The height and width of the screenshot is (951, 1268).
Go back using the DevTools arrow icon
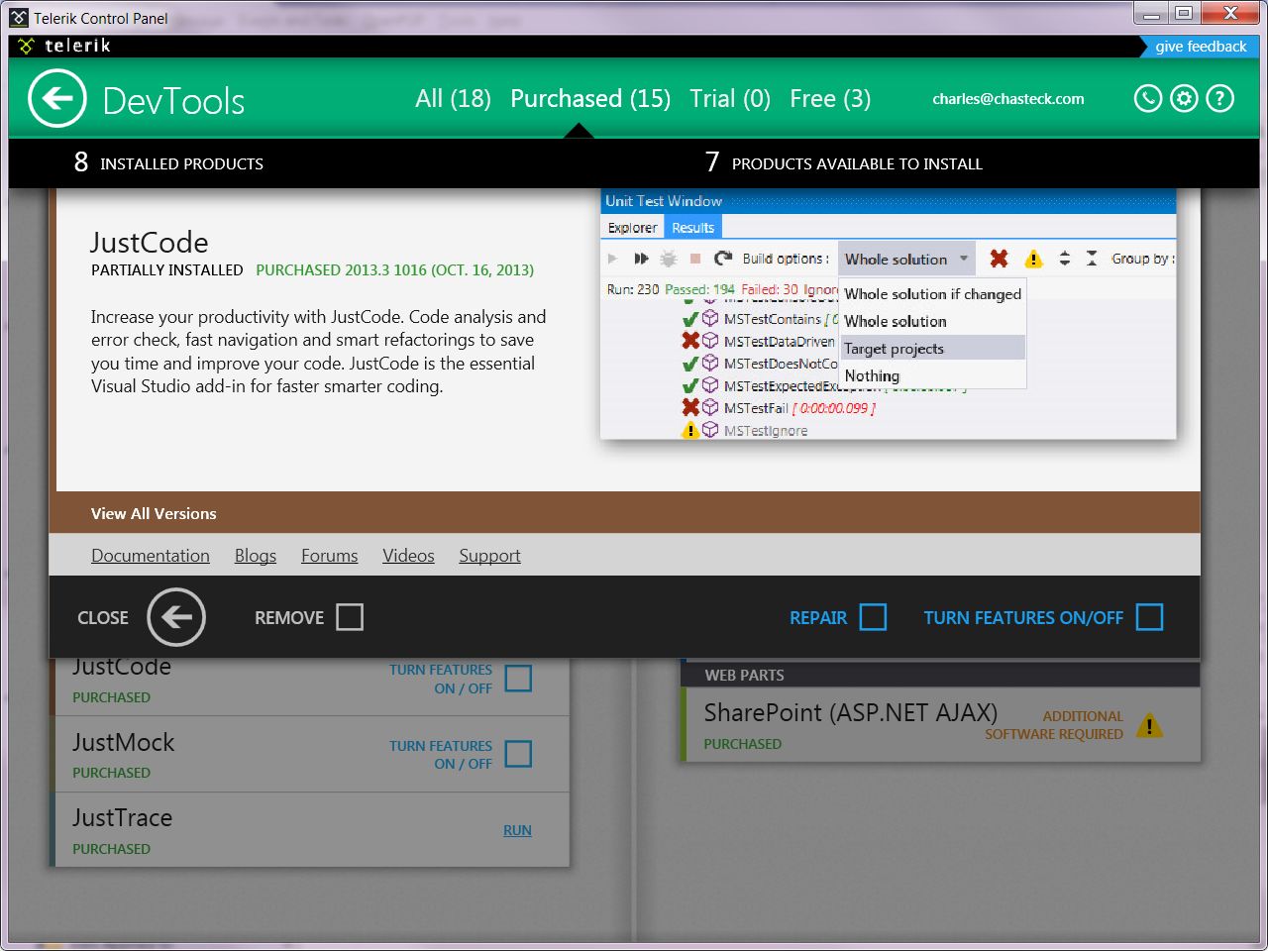(57, 99)
